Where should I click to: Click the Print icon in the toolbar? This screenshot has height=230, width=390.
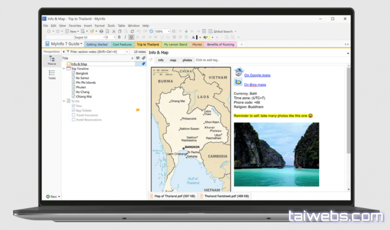click(x=101, y=31)
